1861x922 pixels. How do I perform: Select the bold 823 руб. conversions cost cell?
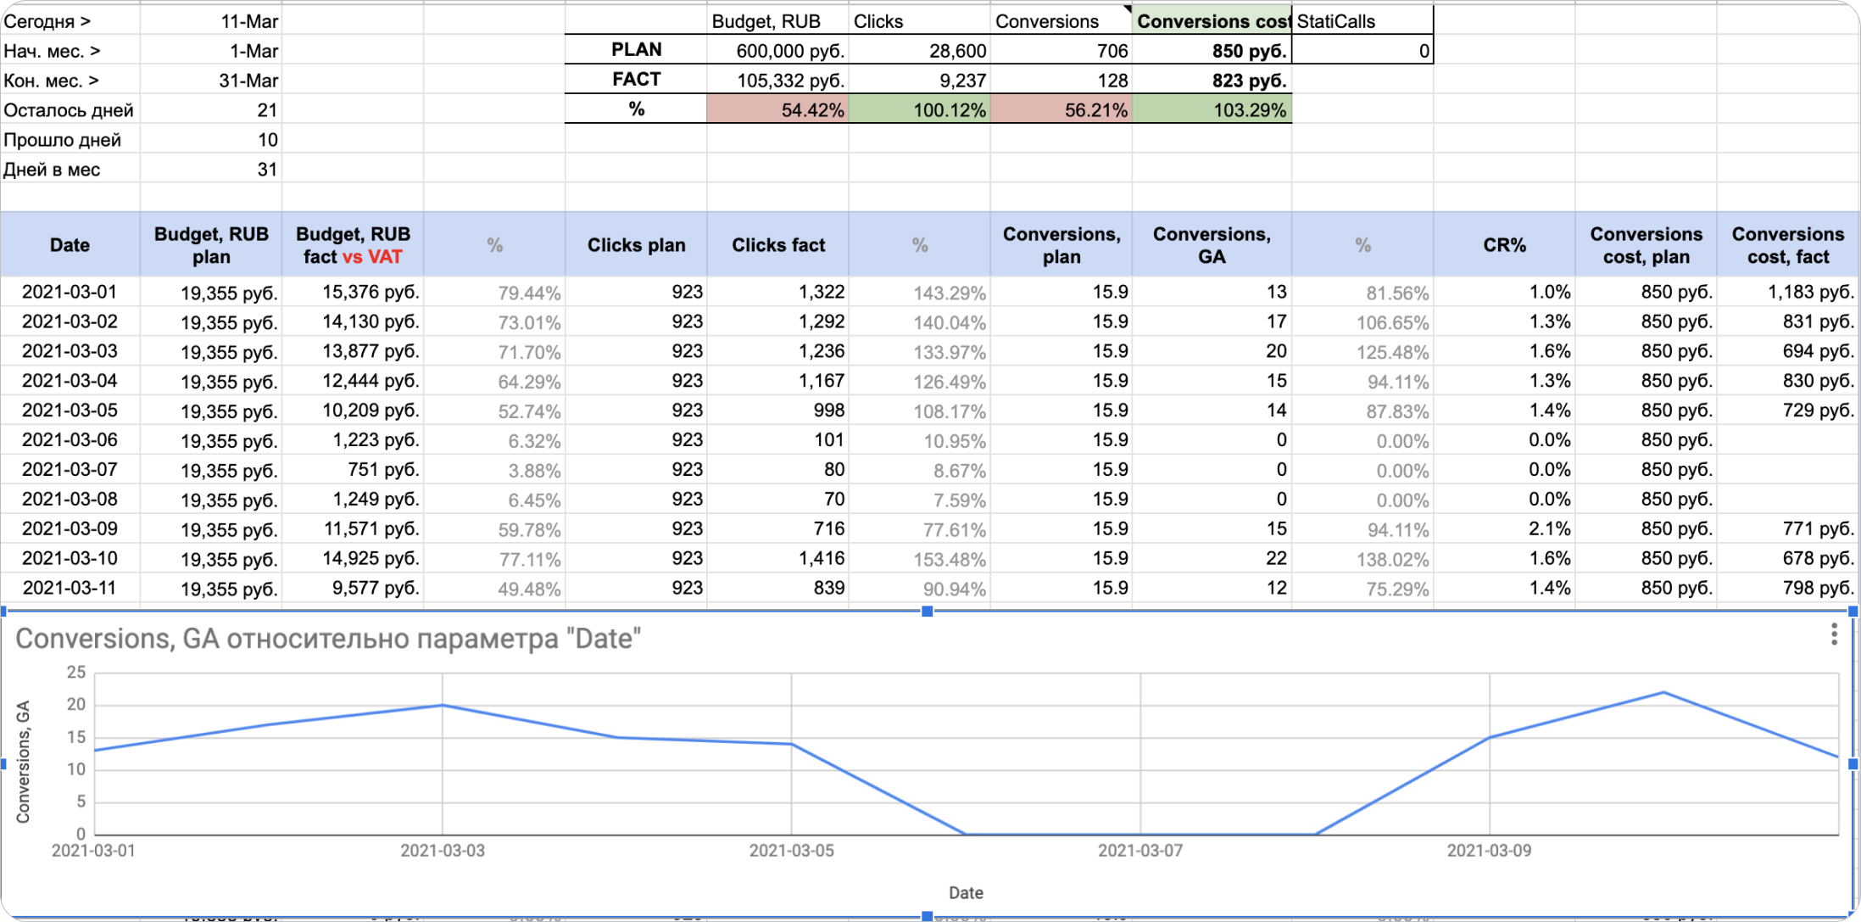pyautogui.click(x=1212, y=81)
